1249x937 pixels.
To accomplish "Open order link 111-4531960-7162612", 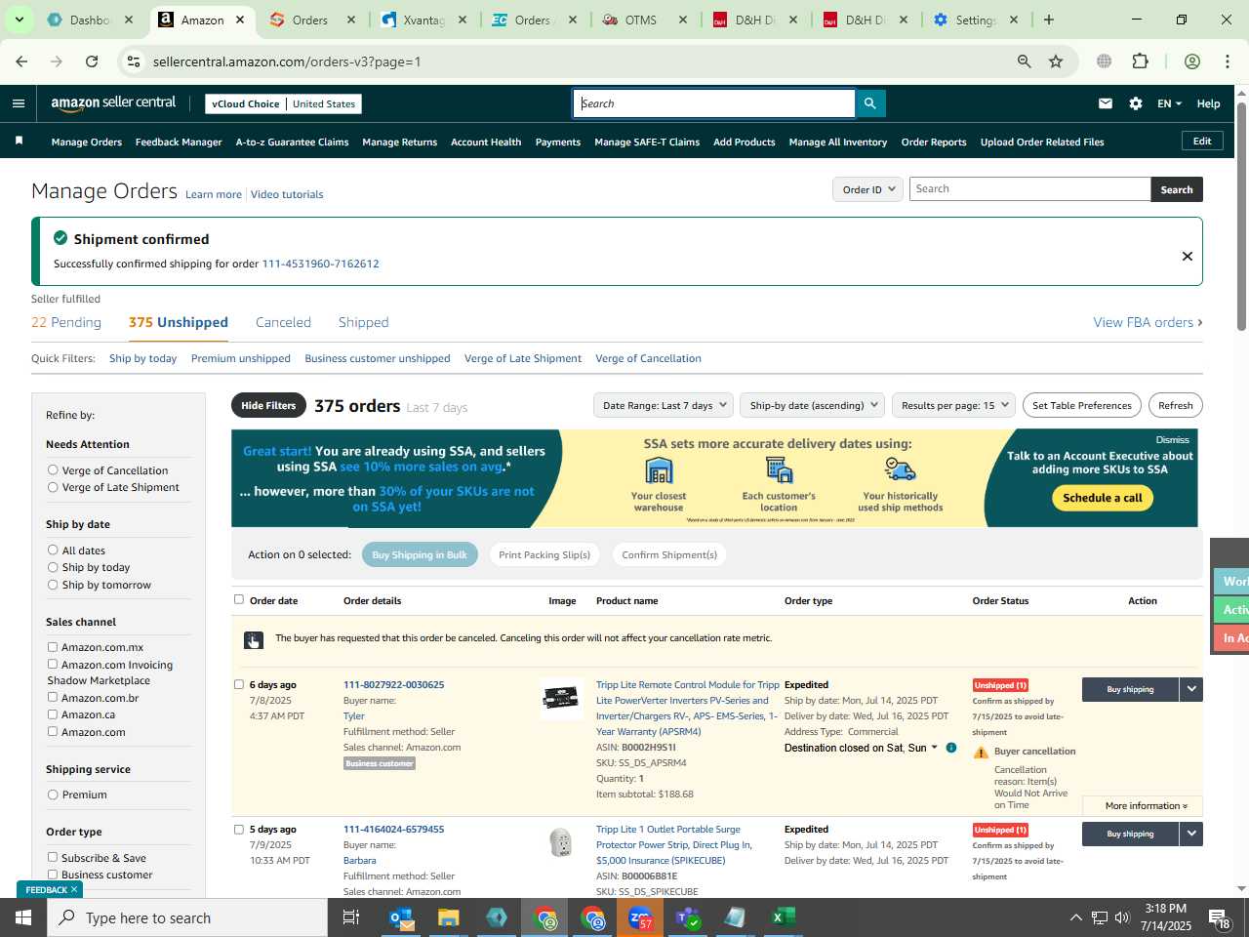I will (320, 264).
